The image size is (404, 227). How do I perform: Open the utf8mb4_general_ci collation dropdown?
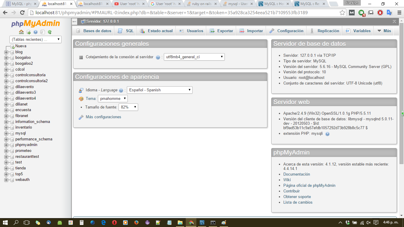coord(194,57)
